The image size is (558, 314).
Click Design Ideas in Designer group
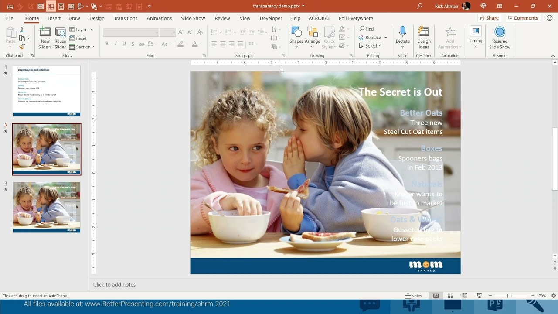424,38
